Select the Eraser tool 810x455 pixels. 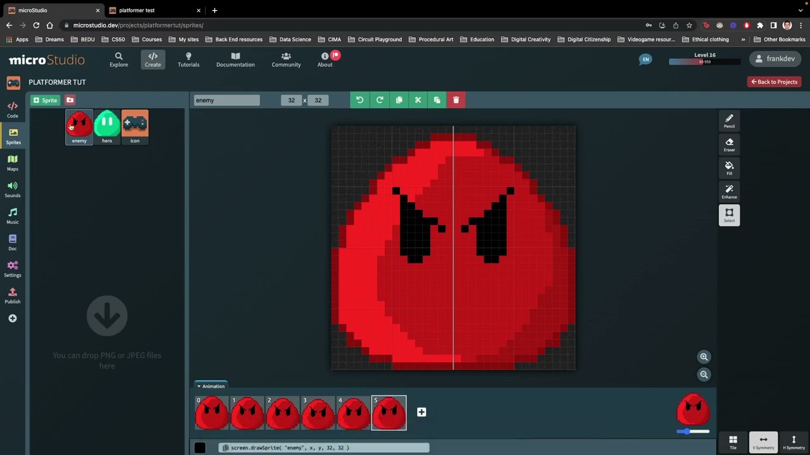coord(729,145)
